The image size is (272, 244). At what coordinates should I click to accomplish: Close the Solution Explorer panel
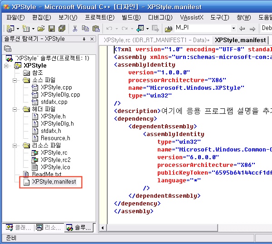coord(92,39)
